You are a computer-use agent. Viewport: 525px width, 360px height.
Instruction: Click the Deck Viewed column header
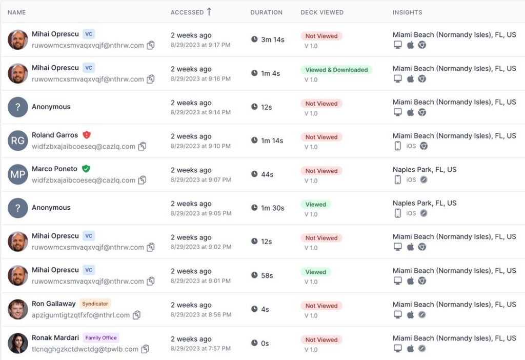point(322,12)
